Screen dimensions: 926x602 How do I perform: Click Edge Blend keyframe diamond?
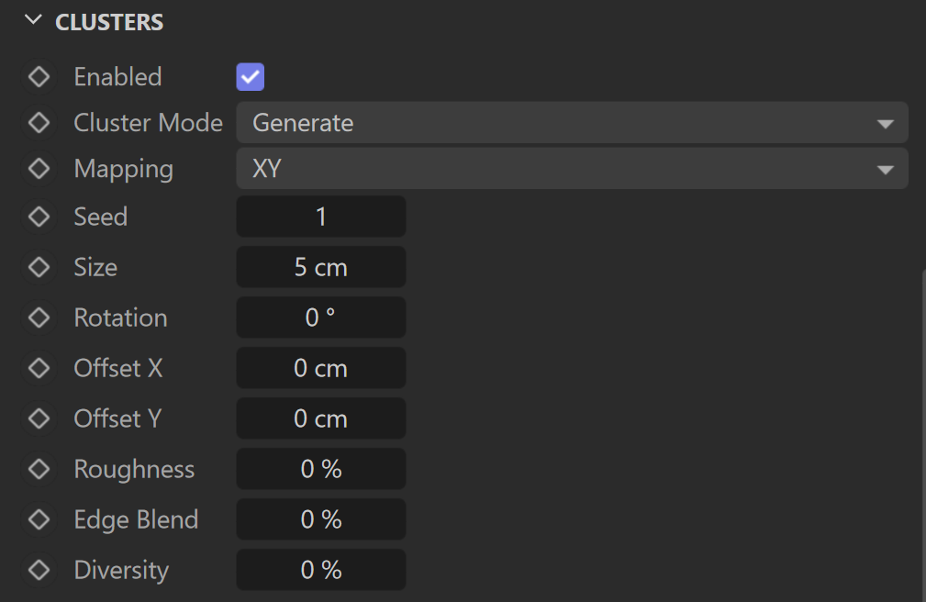click(x=39, y=520)
